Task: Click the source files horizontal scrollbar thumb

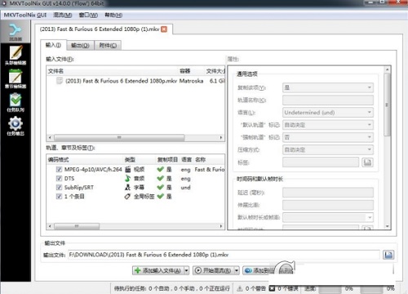Action: pyautogui.click(x=119, y=137)
